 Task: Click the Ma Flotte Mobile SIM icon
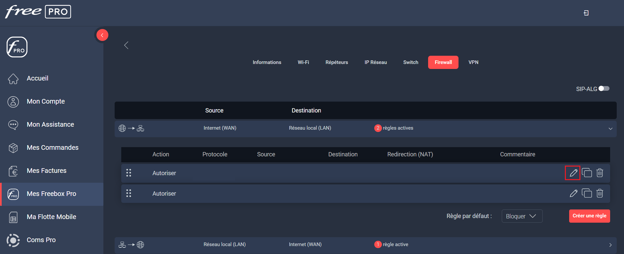coord(13,217)
